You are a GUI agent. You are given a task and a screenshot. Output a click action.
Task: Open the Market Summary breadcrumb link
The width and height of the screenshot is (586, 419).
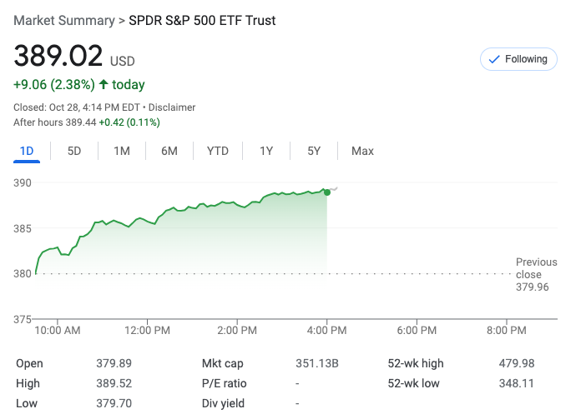pos(63,20)
